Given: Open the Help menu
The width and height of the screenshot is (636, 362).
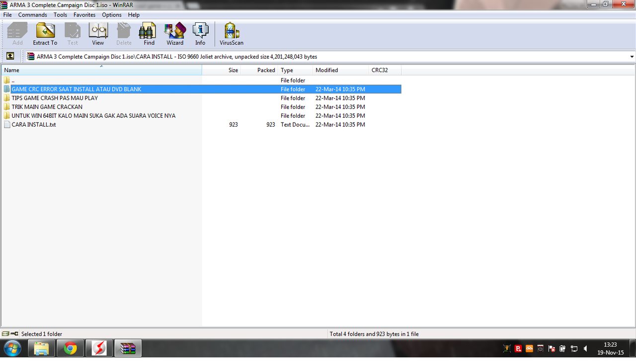Looking at the screenshot, I should point(134,15).
